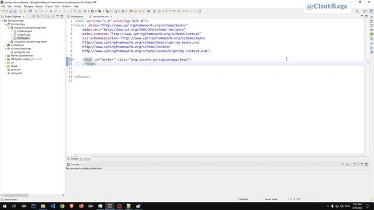Click the Smart Insert status bar entry

271,199
